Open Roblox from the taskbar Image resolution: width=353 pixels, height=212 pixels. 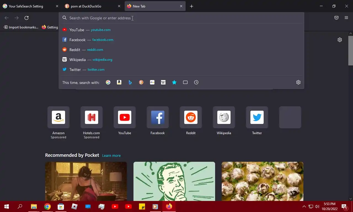pos(74,206)
